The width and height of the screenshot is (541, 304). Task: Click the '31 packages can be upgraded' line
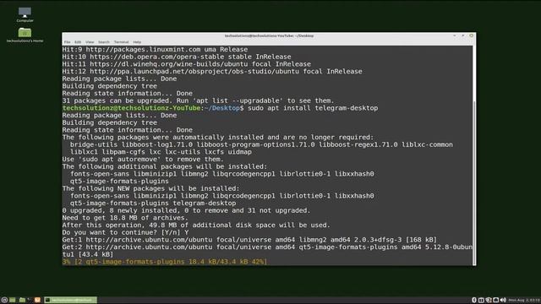pos(198,101)
